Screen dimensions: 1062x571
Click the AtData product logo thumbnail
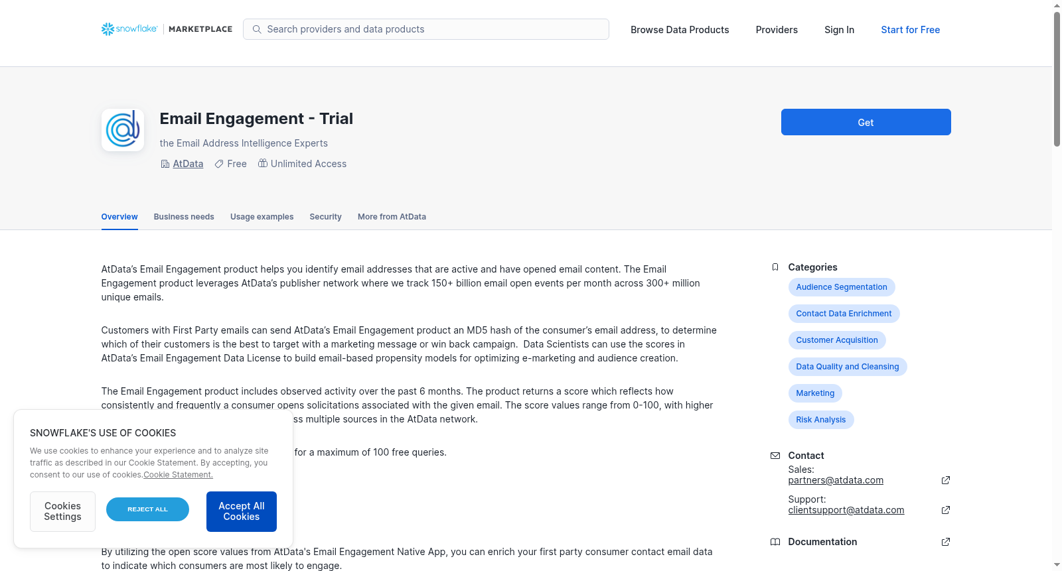pos(123,130)
